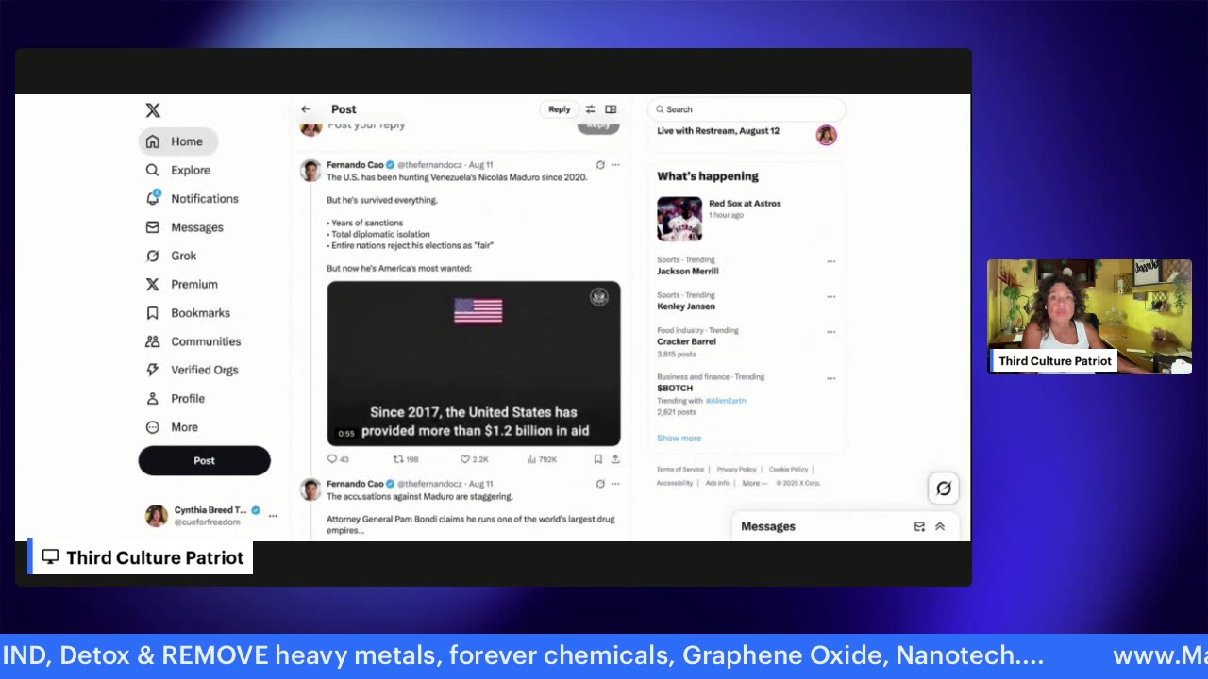
Task: Open Accessibility footer link
Action: point(675,483)
